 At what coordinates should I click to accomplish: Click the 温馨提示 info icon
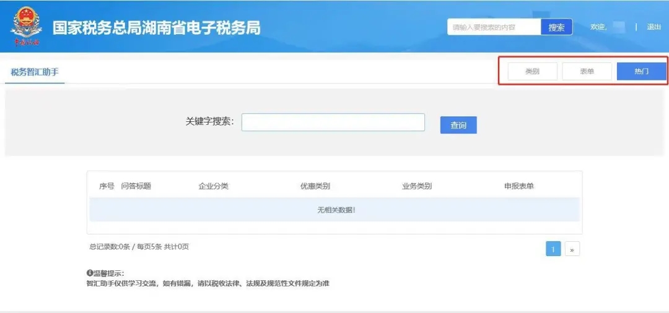[x=90, y=273]
